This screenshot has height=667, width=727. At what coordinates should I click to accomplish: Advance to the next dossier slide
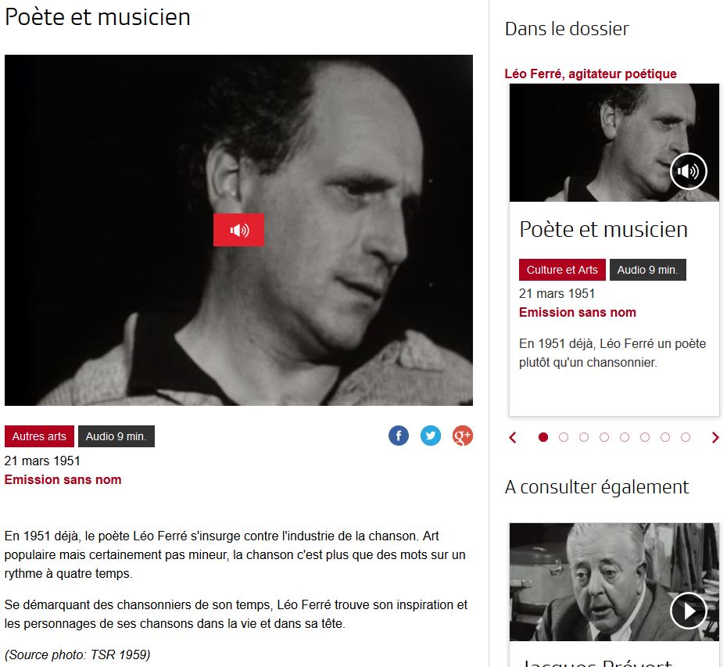[x=715, y=437]
